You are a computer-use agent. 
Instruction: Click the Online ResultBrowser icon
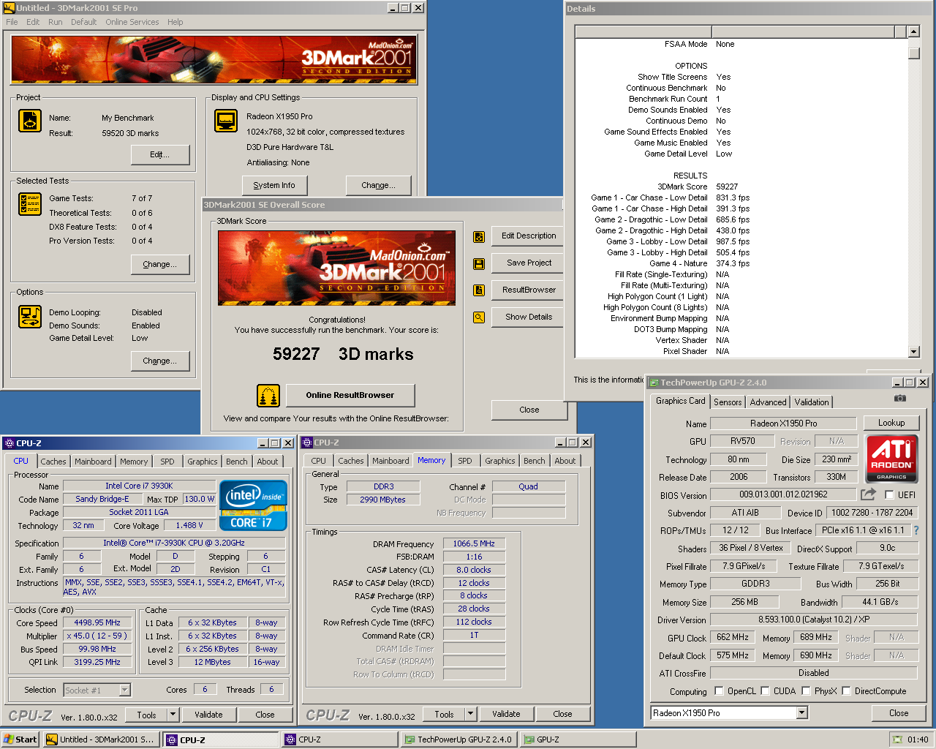point(268,396)
